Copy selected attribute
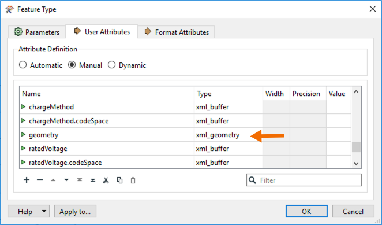Image resolution: width=382 pixels, height=225 pixels. tap(119, 180)
